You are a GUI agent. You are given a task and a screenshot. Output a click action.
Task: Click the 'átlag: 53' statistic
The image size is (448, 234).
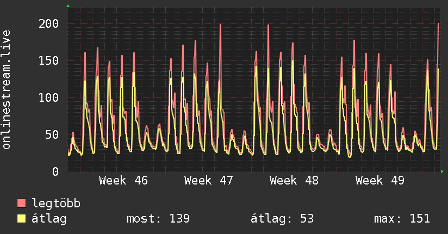pyautogui.click(x=282, y=219)
